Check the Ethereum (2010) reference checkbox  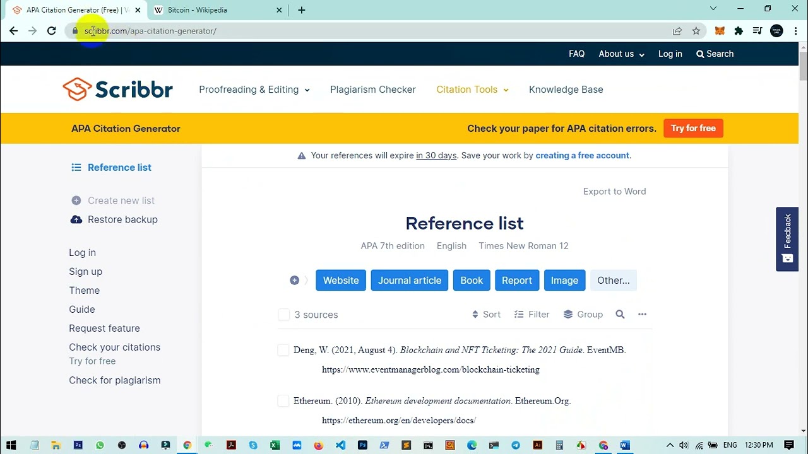(283, 401)
